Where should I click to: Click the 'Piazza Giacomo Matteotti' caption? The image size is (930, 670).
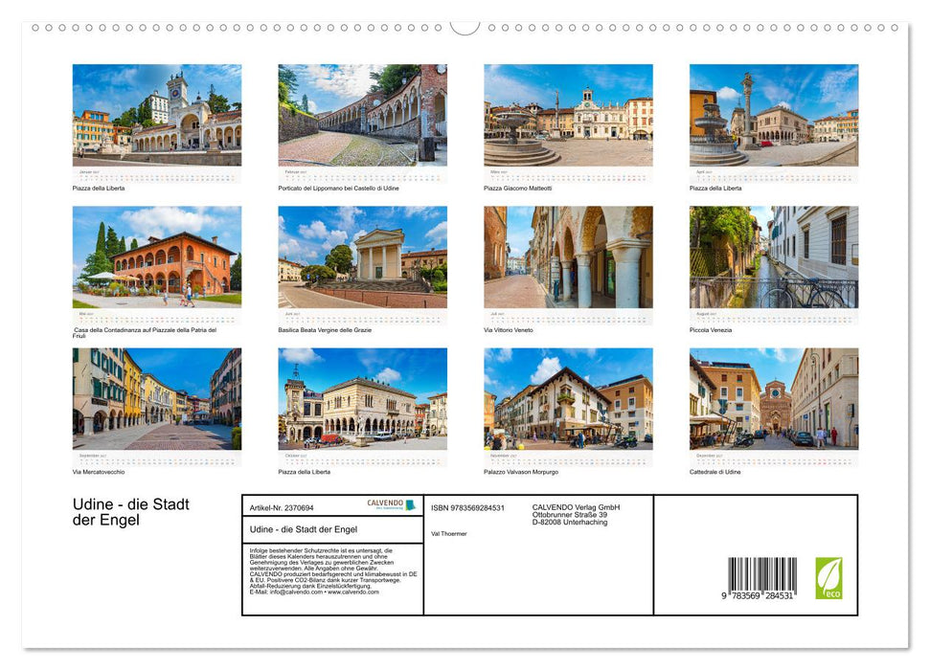point(518,188)
